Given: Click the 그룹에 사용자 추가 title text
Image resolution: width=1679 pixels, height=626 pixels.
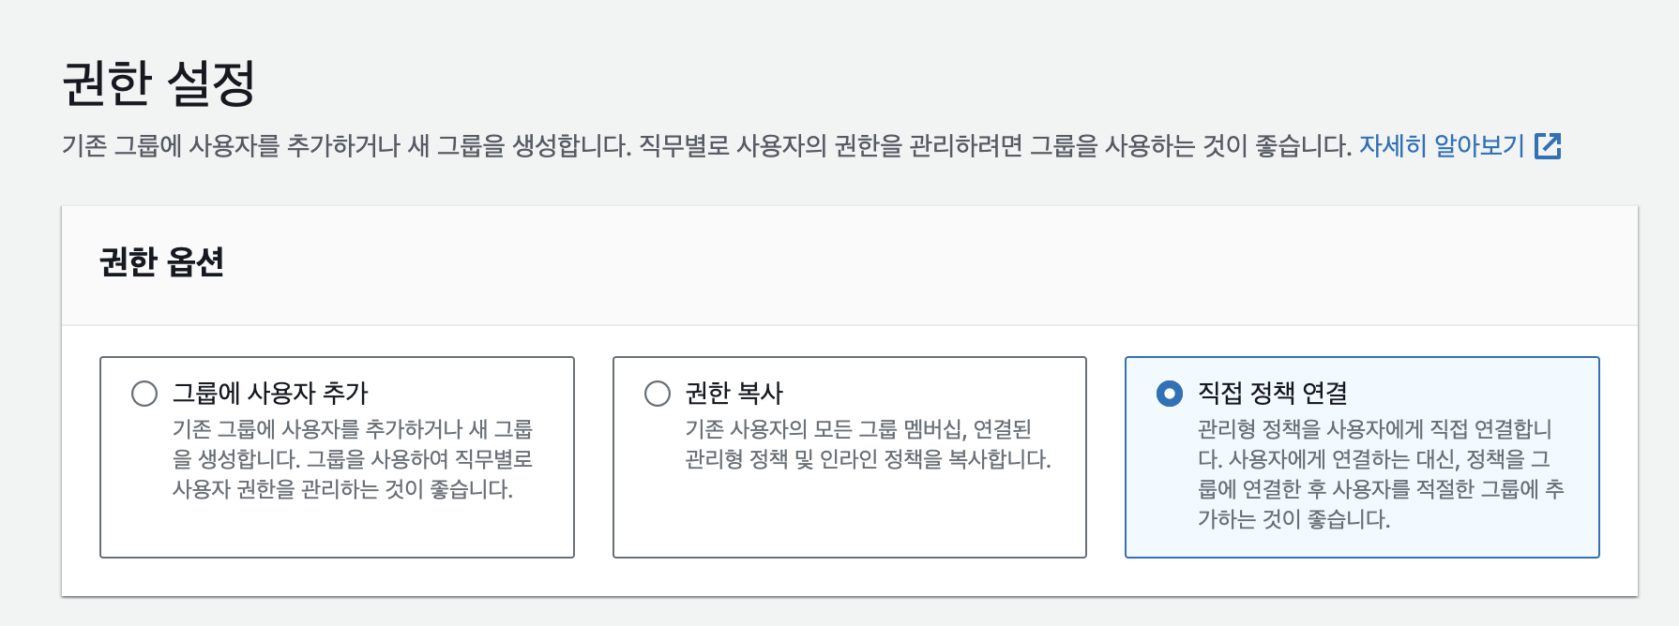Looking at the screenshot, I should 270,394.
